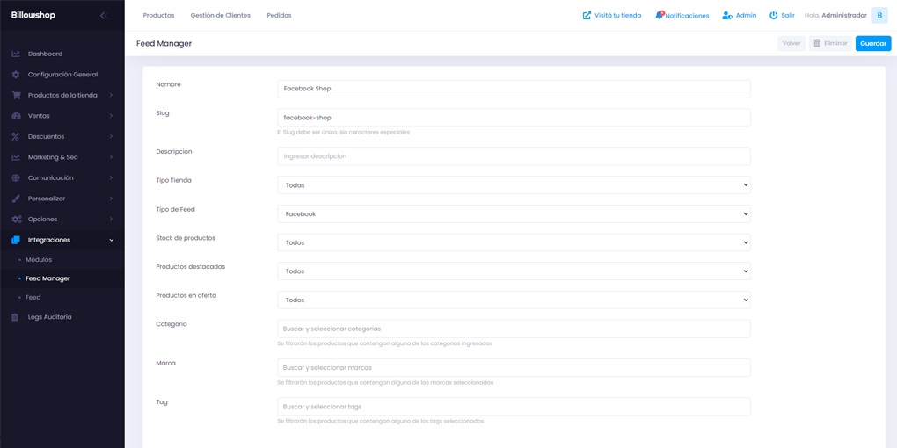
Task: Open the Tipo de Feed dropdown
Action: click(514, 214)
